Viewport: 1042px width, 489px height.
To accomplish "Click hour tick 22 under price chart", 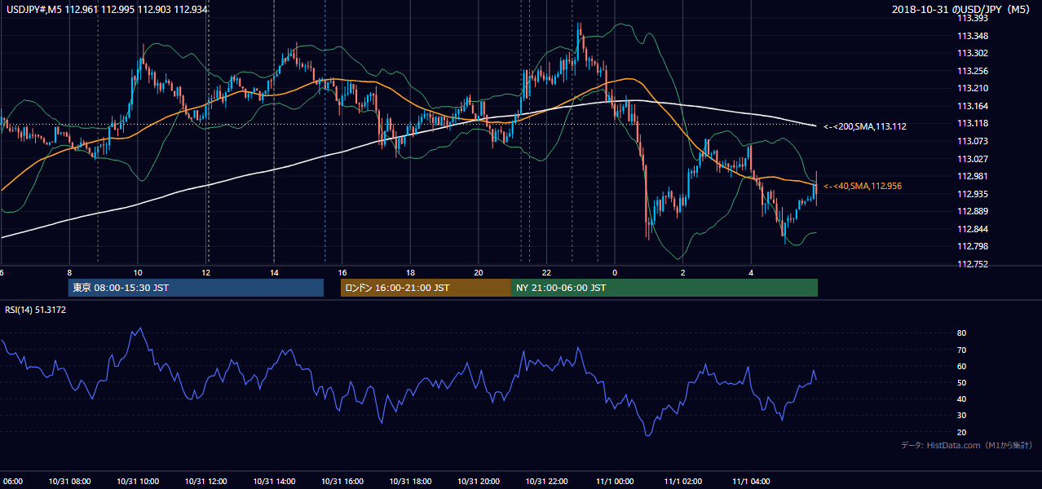I will point(547,273).
